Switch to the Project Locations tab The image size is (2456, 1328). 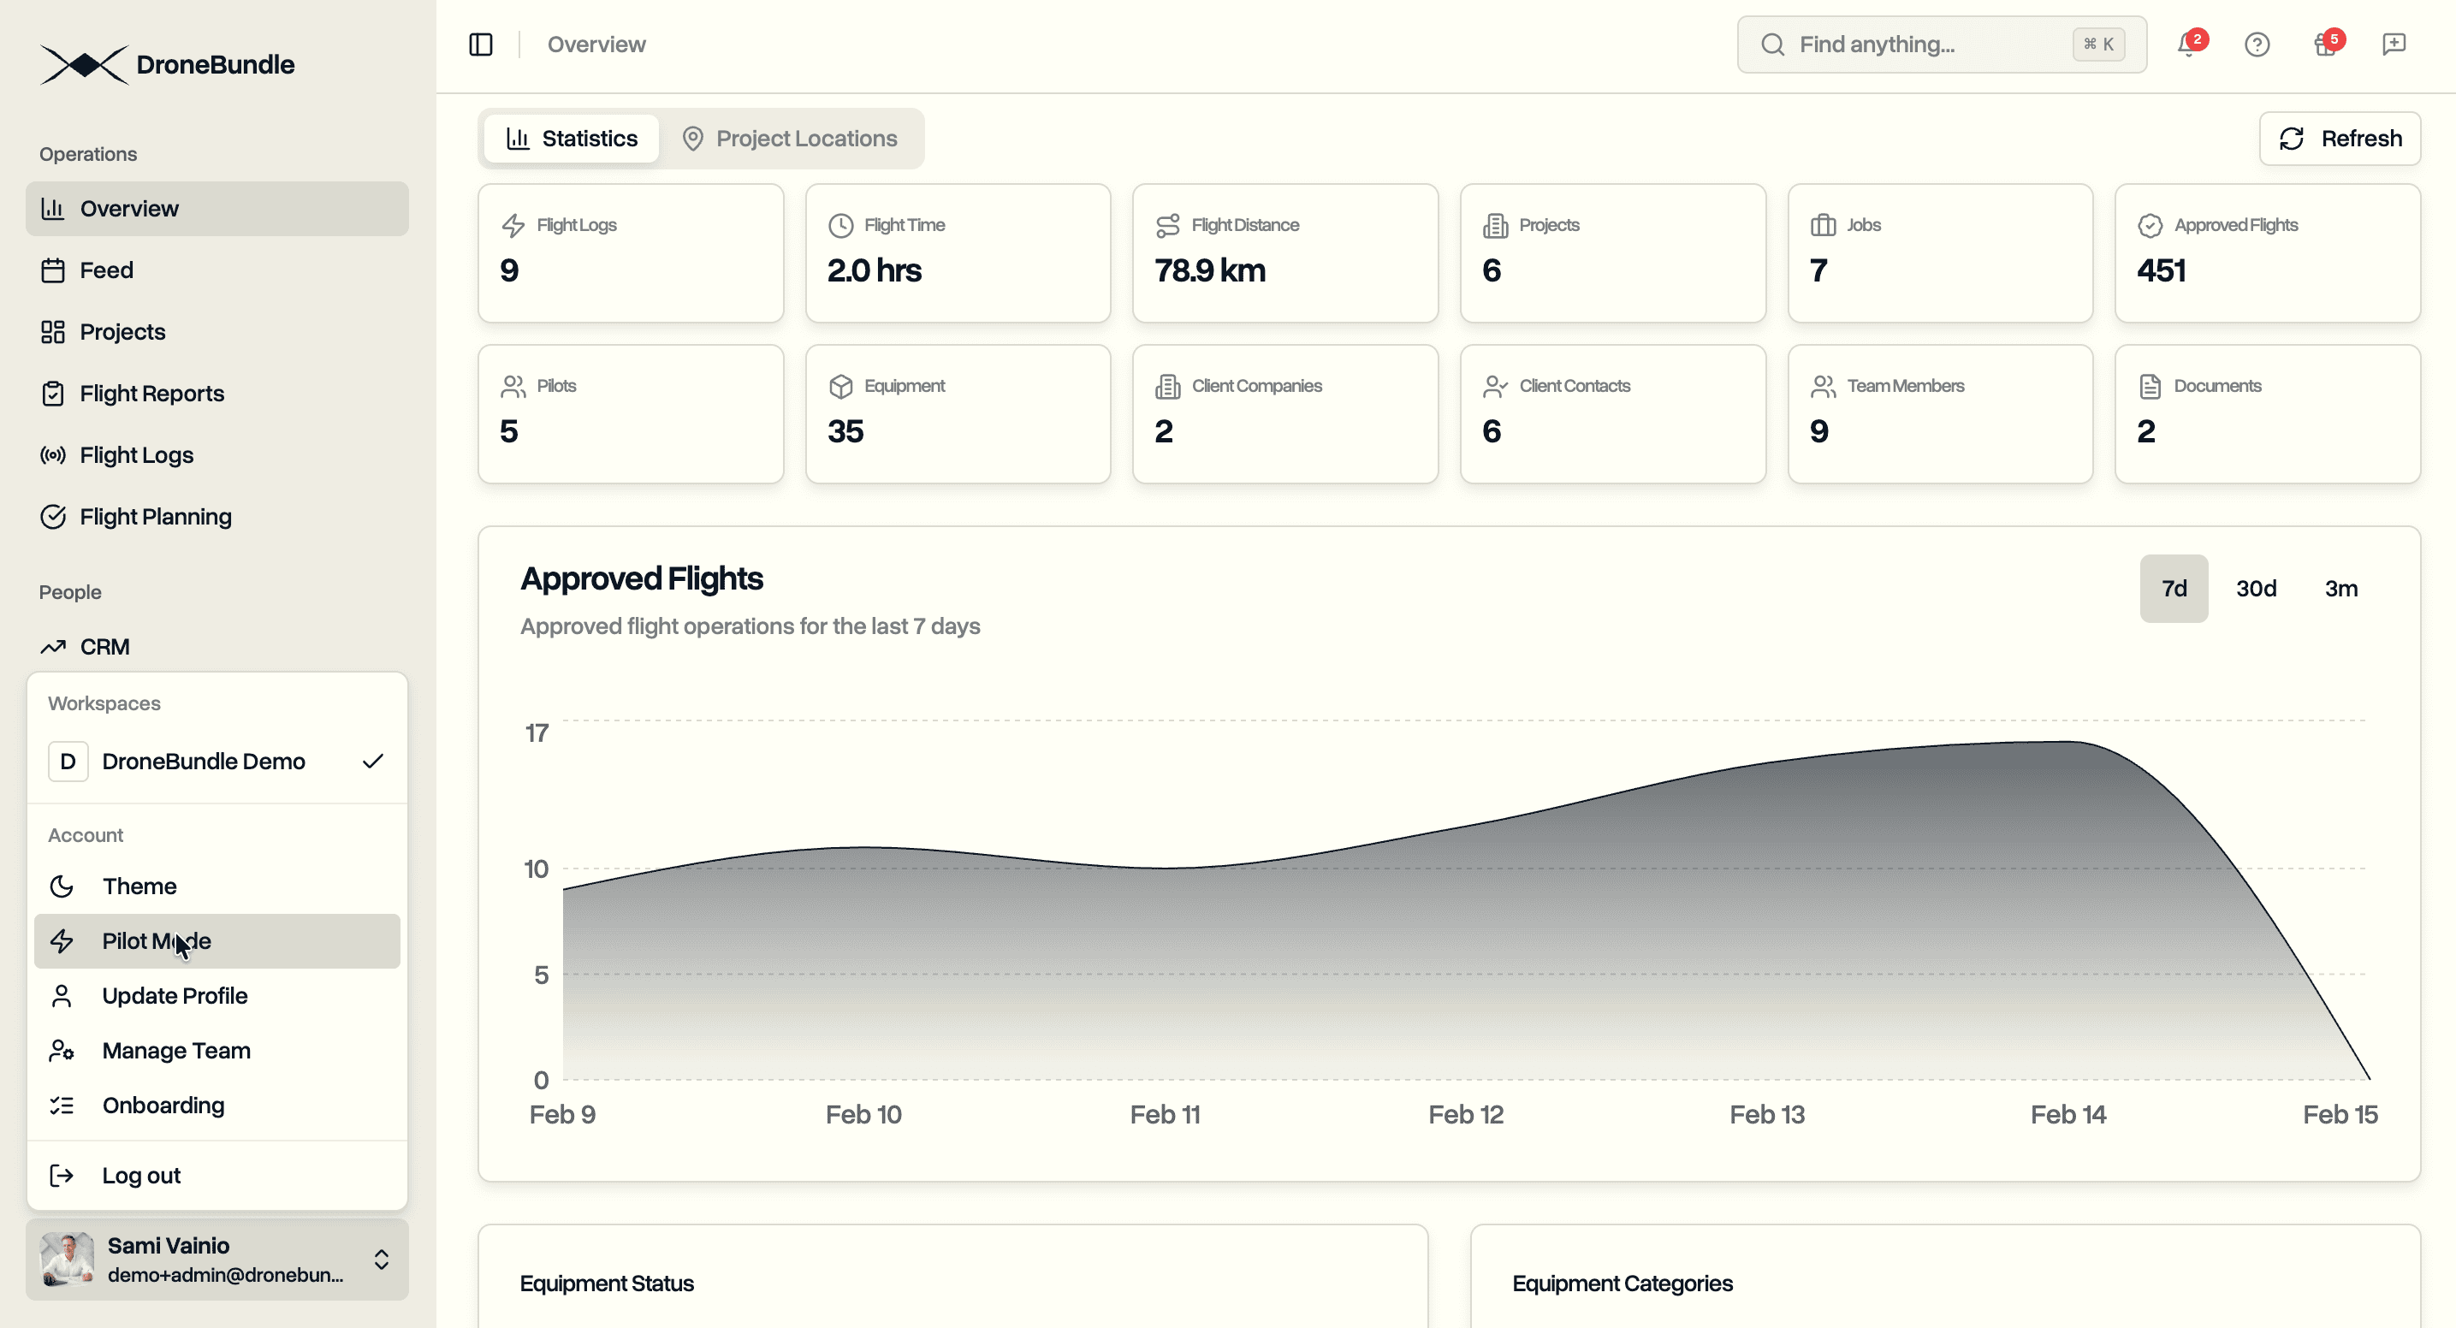807,139
